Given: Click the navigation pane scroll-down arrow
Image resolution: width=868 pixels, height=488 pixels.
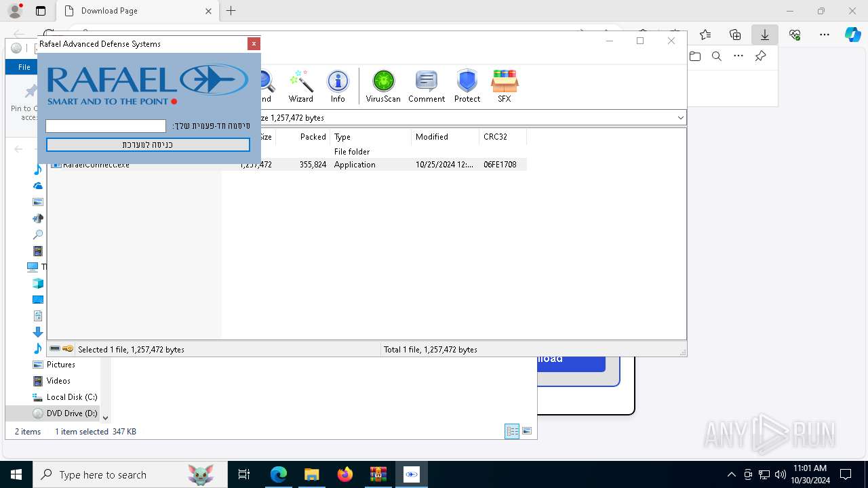Looking at the screenshot, I should [105, 418].
